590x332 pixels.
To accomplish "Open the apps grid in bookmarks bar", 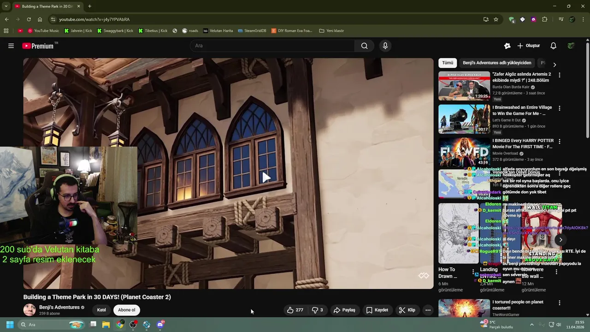I will 6,31.
